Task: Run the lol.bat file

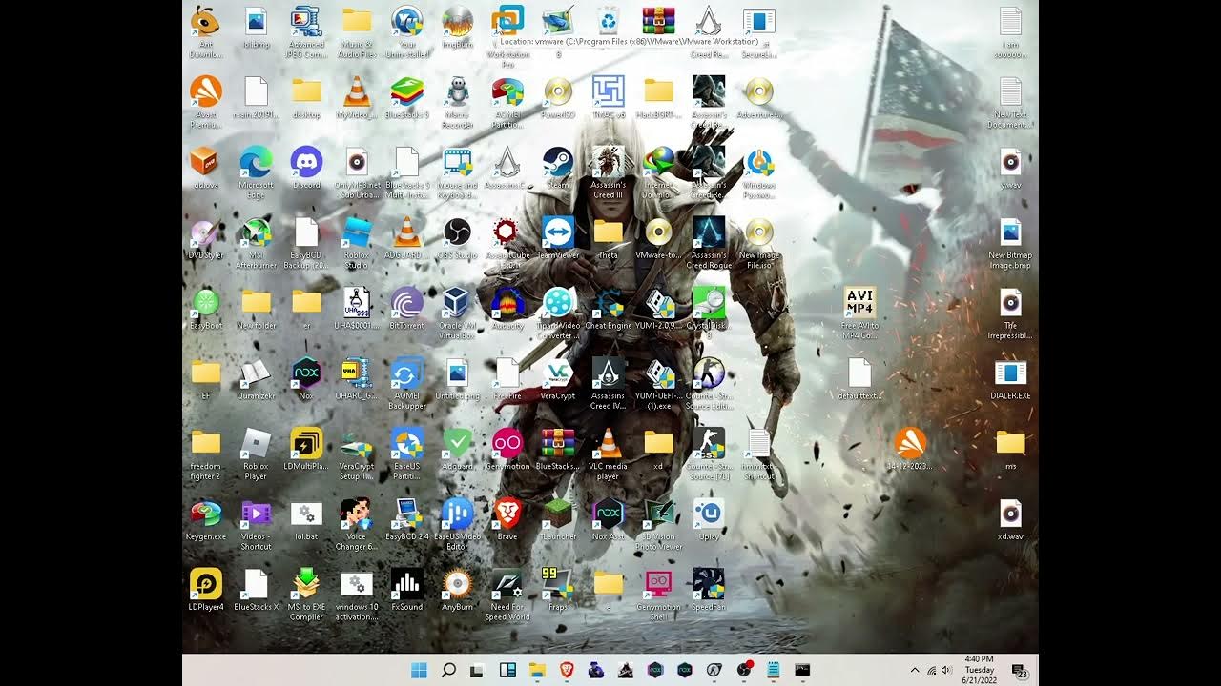Action: pyautogui.click(x=306, y=519)
